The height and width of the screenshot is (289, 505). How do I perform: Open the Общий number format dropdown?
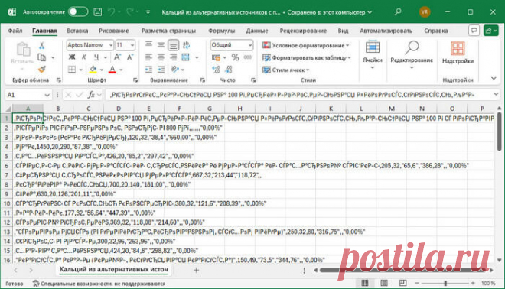click(x=232, y=45)
